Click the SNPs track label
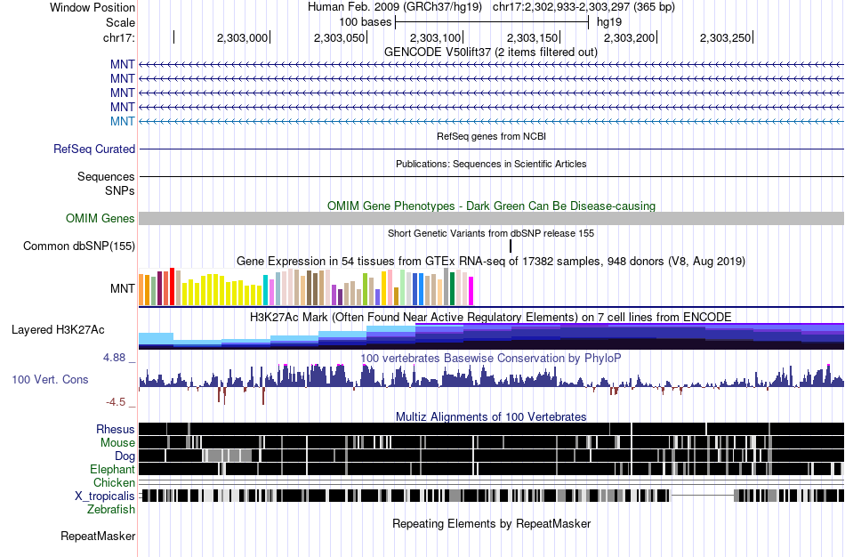 [120, 191]
